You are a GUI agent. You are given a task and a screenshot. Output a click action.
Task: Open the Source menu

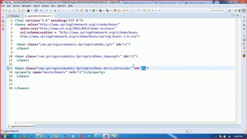[16, 6]
